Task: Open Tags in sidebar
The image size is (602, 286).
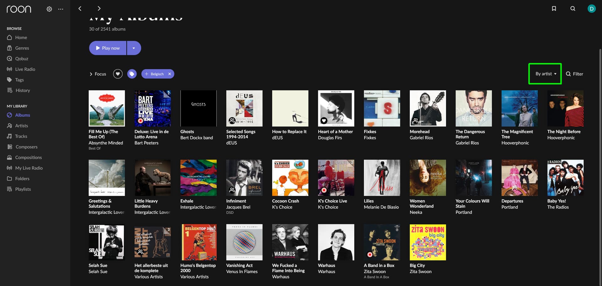Action: tap(19, 80)
